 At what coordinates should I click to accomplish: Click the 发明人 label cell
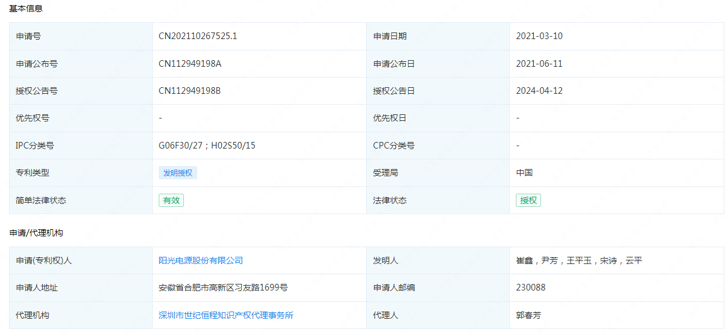[x=438, y=260]
